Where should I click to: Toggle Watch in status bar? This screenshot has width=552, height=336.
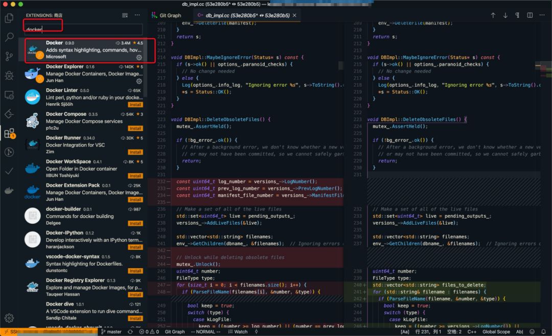tap(238, 332)
